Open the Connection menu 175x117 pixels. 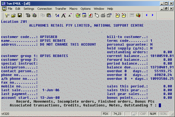pyautogui.click(x=45, y=9)
